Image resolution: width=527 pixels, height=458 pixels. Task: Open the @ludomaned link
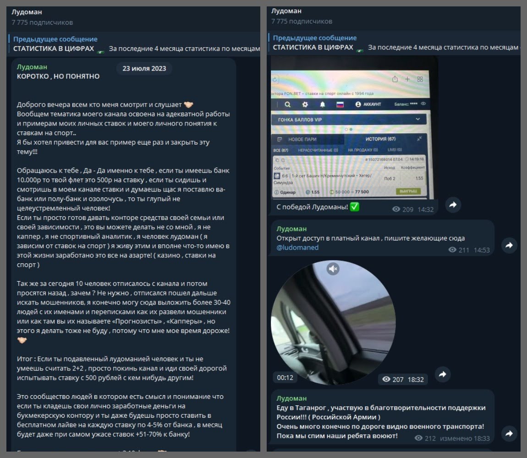297,247
